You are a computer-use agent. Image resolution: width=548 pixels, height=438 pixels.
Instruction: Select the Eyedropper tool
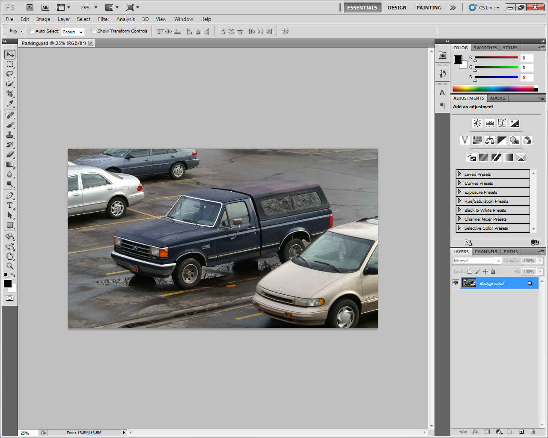point(10,104)
